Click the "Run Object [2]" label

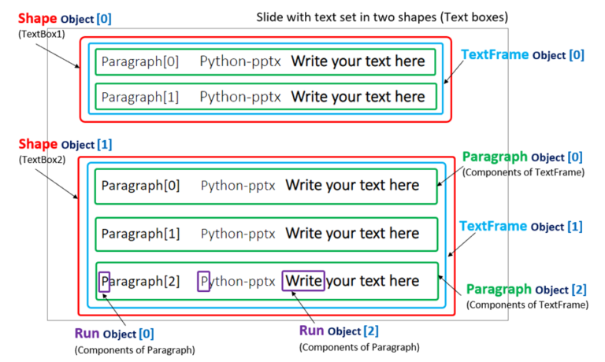(339, 331)
